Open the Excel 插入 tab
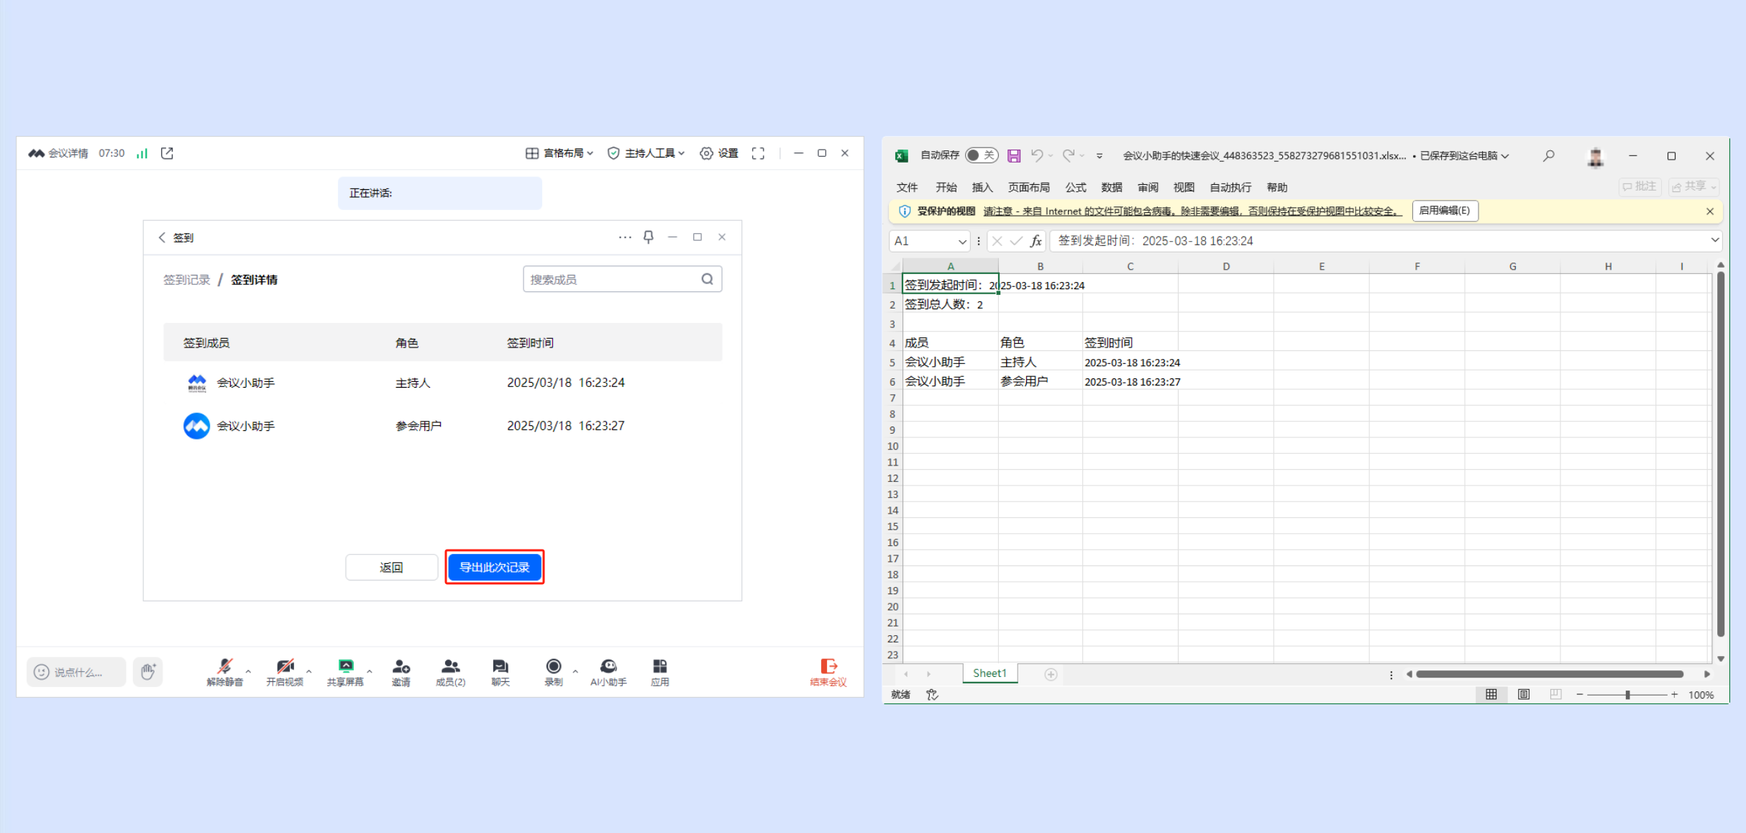The image size is (1746, 833). point(982,187)
